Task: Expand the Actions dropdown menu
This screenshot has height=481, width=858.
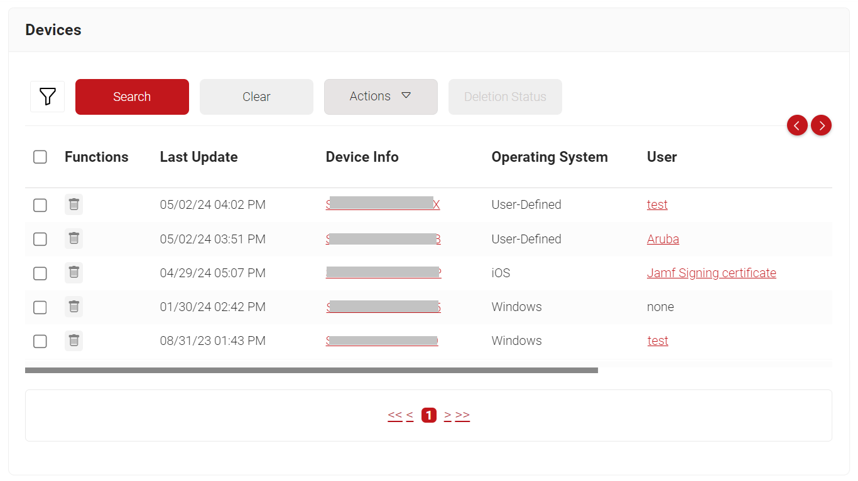Action: click(381, 97)
